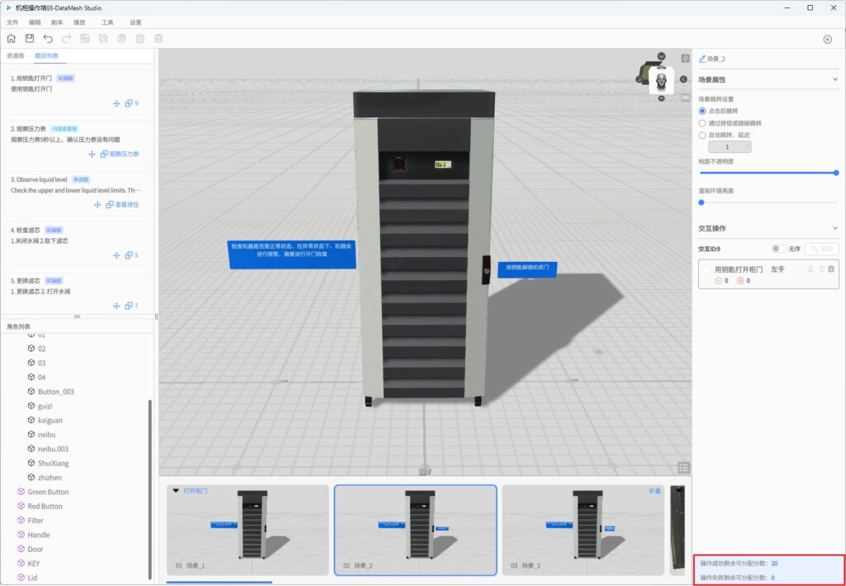Save the project with the floppy disk icon

[x=30, y=39]
